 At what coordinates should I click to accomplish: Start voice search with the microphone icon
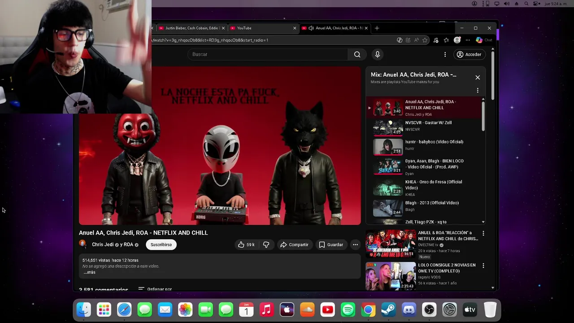pos(378,54)
